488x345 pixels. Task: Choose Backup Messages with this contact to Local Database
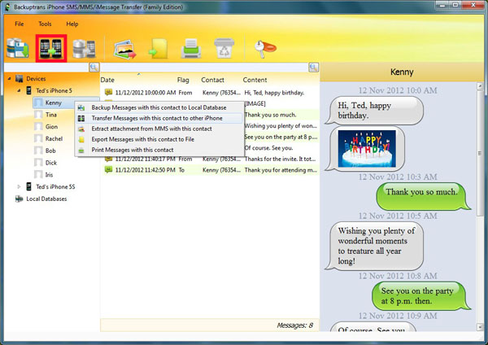(x=159, y=107)
